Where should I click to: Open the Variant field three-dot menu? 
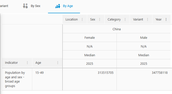coord(147,19)
